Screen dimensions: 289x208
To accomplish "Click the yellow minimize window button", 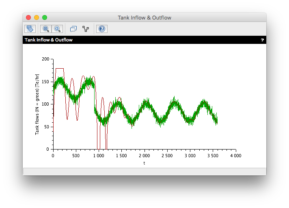I will pos(37,17).
